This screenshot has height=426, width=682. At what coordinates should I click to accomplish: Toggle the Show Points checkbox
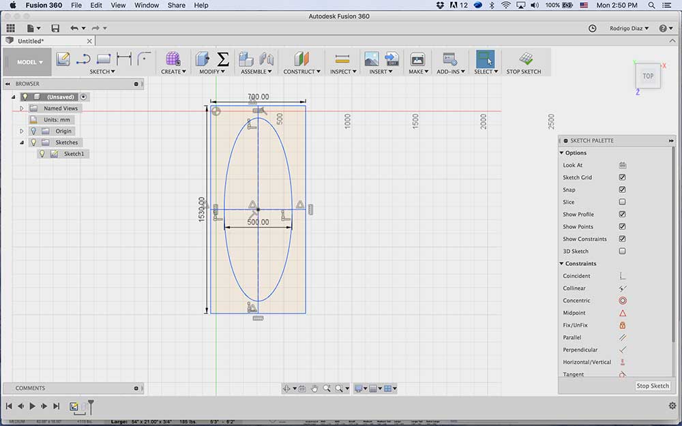pos(623,226)
